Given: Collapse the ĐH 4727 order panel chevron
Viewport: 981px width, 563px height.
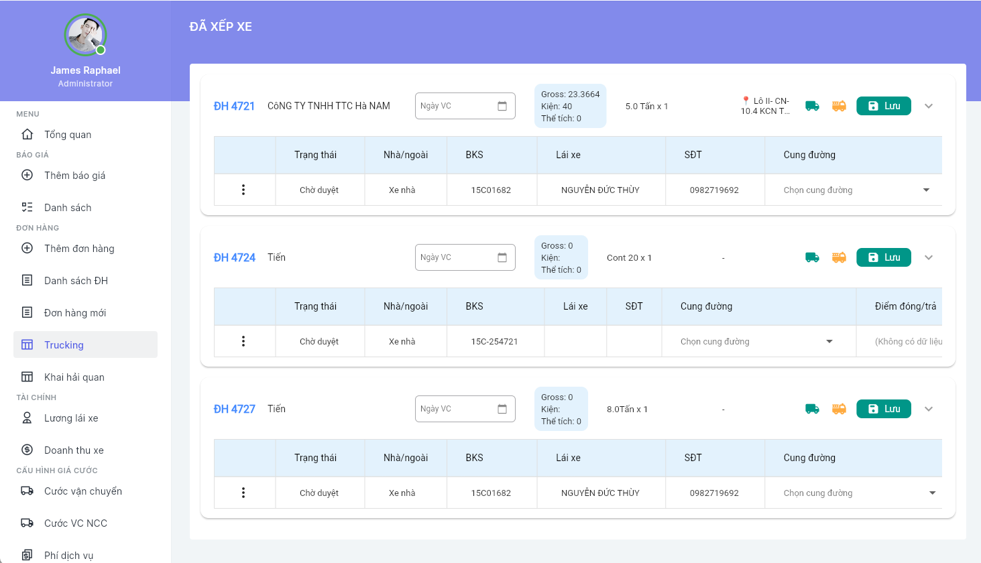Looking at the screenshot, I should click(x=929, y=409).
